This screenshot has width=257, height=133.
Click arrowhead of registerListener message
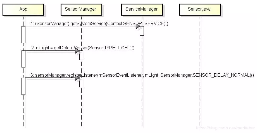pyautogui.click(x=77, y=78)
